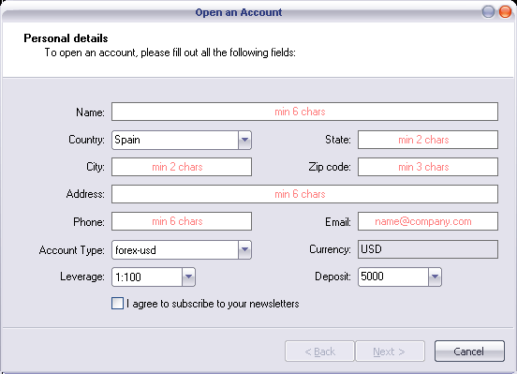Click the orange close window button
The height and width of the screenshot is (374, 517).
[505, 12]
